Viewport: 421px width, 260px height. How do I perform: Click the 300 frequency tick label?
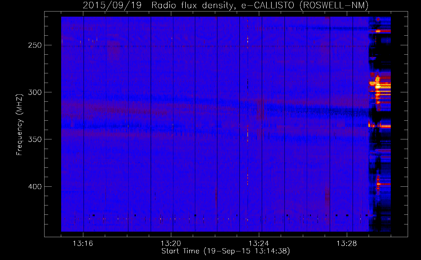tap(35, 92)
